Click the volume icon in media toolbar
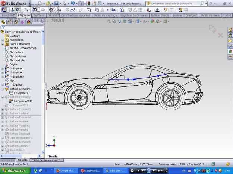This screenshot has height=174, width=233. click(159, 171)
